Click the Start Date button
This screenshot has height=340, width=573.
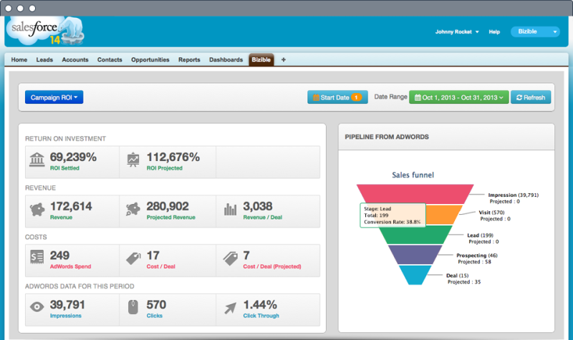pos(337,97)
